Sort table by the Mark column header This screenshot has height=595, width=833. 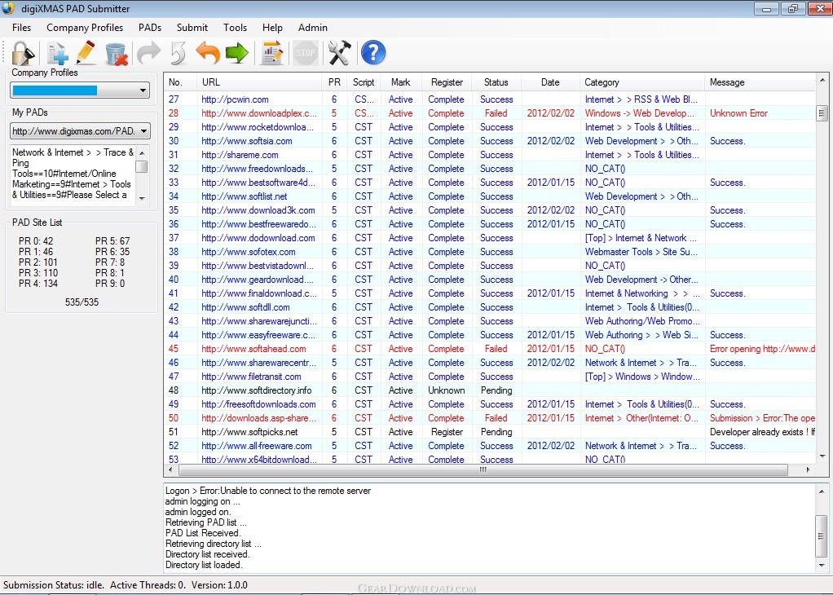pyautogui.click(x=400, y=82)
